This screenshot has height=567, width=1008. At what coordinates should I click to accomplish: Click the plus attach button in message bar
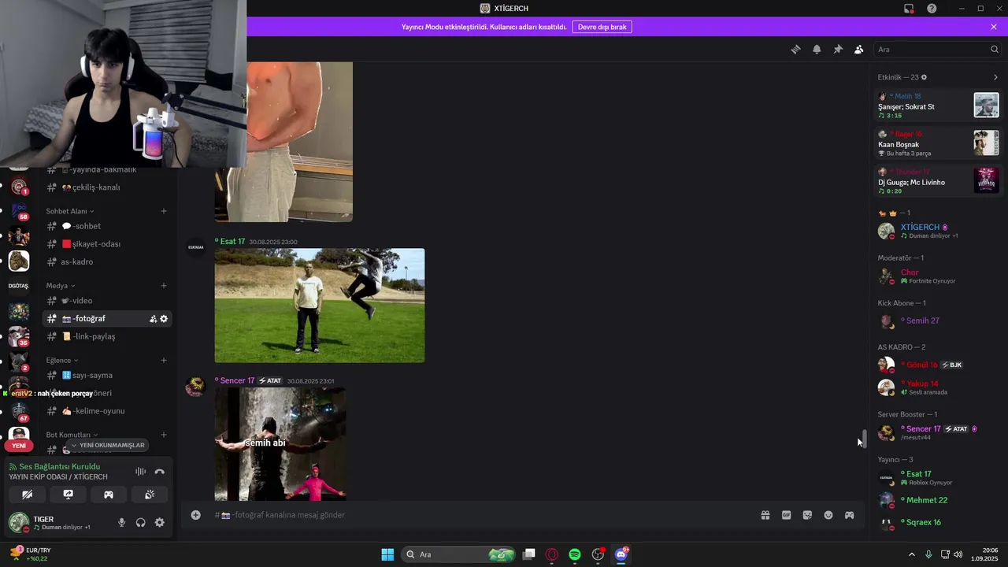point(195,515)
